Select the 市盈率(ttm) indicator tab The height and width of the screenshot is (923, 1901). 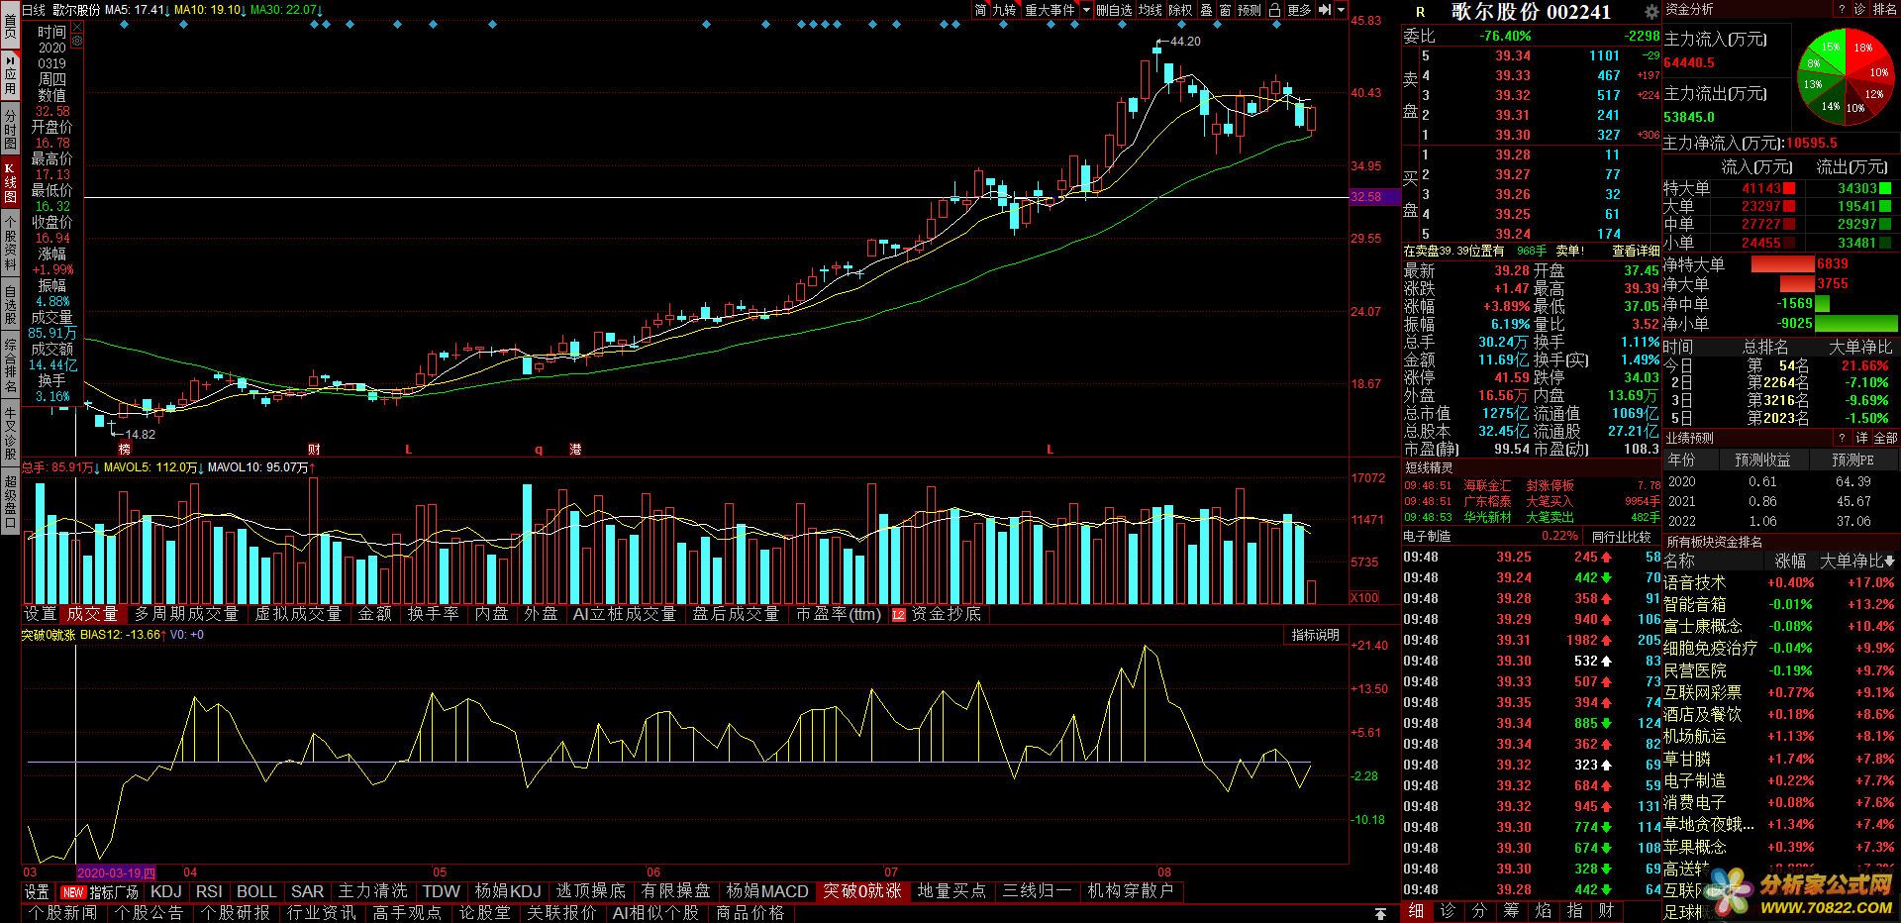click(x=838, y=614)
